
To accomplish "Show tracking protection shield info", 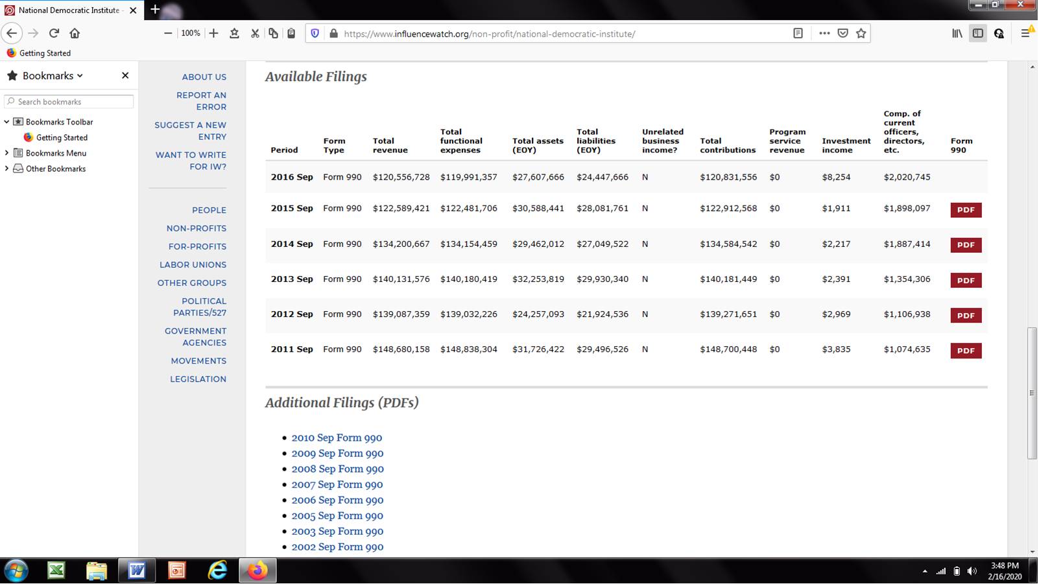I will point(315,33).
